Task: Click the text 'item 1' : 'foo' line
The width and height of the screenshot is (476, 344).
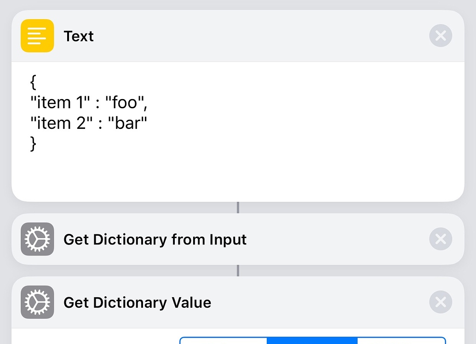Action: (x=89, y=102)
